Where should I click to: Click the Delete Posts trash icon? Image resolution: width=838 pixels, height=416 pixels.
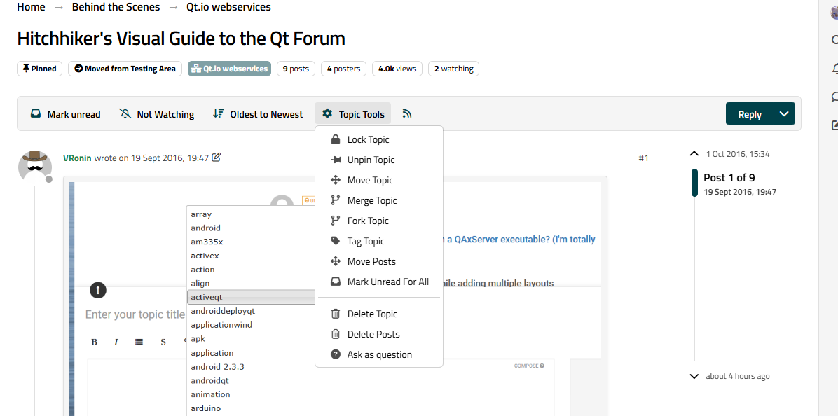336,334
